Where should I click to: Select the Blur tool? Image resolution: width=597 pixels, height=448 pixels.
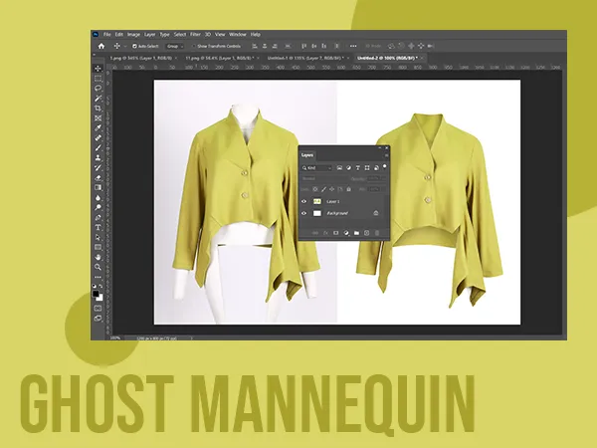[98, 198]
